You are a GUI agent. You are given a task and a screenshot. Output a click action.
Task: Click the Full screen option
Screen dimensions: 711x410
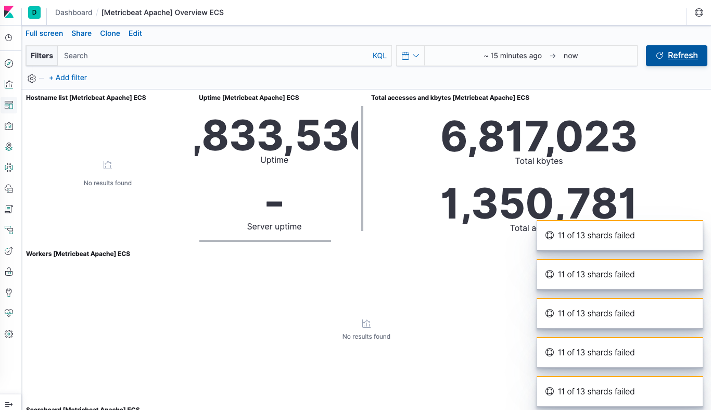tap(44, 33)
